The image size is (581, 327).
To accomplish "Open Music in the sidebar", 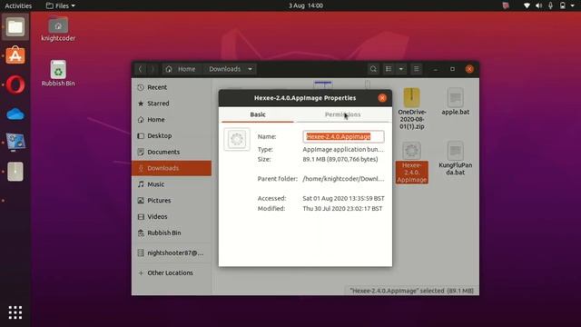I will click(172, 184).
